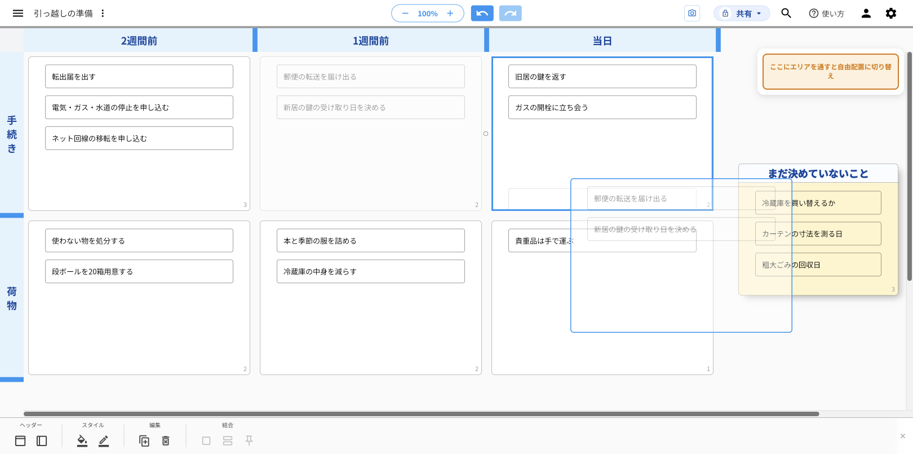Close the bottom toolbar with the X
Image resolution: width=913 pixels, height=454 pixels.
click(903, 436)
